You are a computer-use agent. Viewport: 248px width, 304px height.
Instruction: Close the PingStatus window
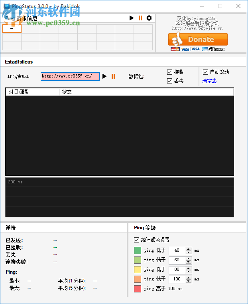click(x=238, y=6)
